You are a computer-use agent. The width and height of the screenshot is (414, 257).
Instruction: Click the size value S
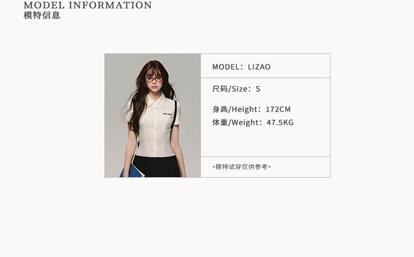point(258,89)
